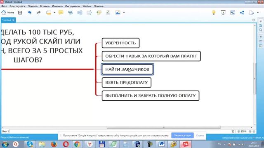Select the central topic ending in ШАГОВ?

(42, 46)
